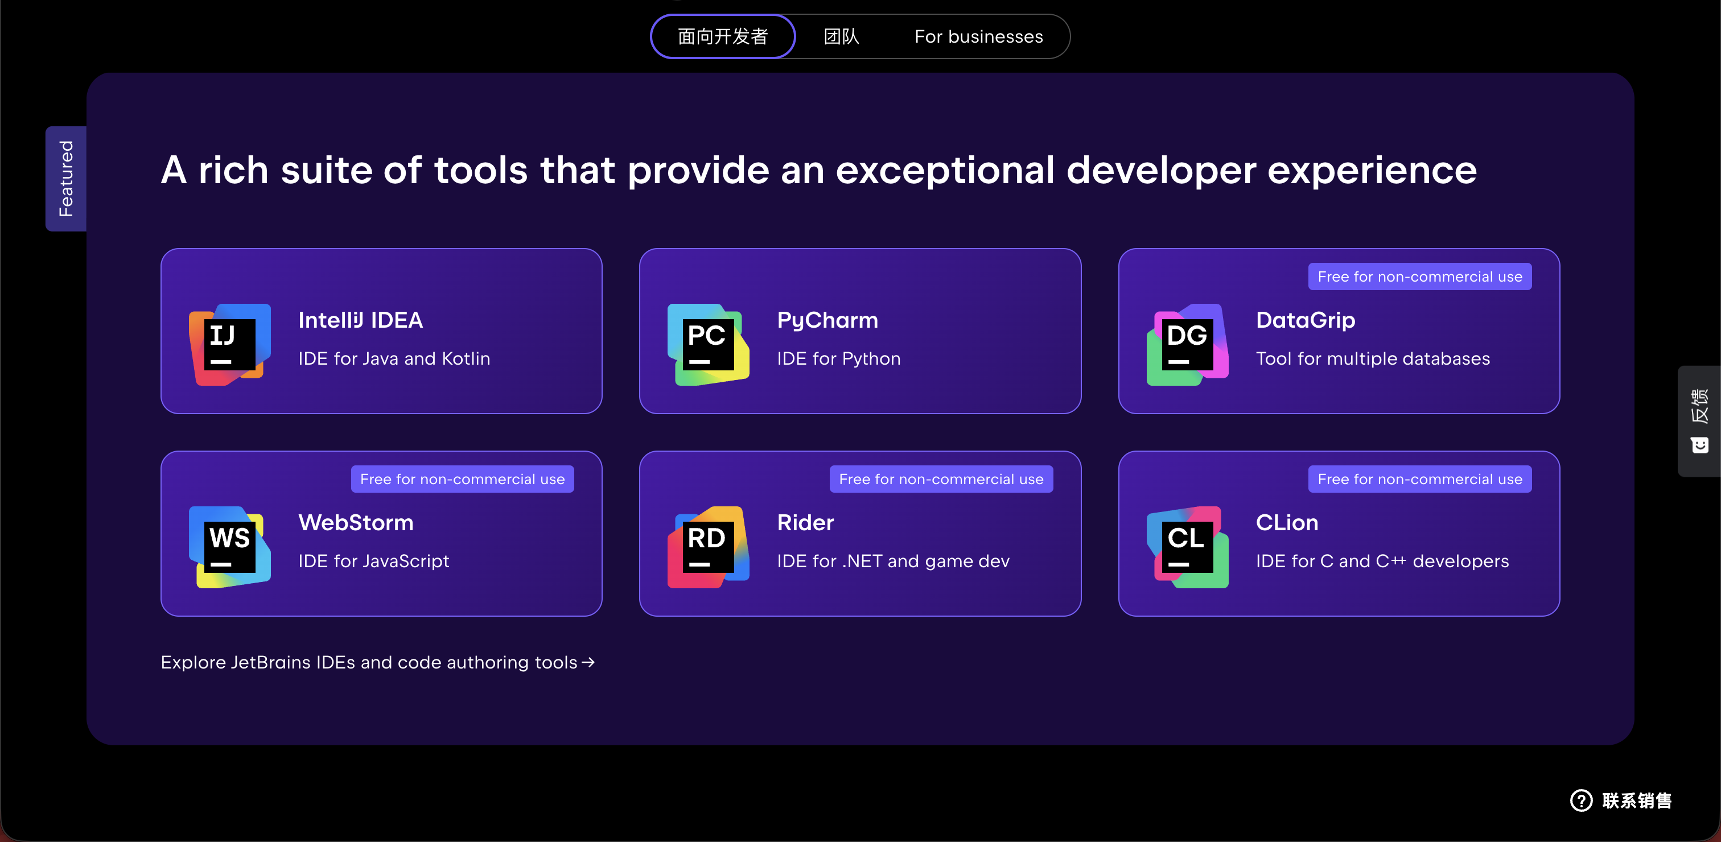Open the IntelliJ IDEA product title
Image resolution: width=1721 pixels, height=842 pixels.
360,320
